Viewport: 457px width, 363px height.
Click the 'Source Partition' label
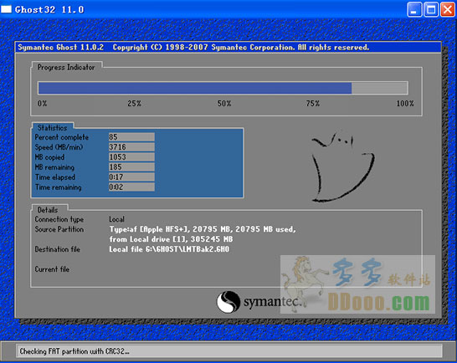pyautogui.click(x=59, y=229)
